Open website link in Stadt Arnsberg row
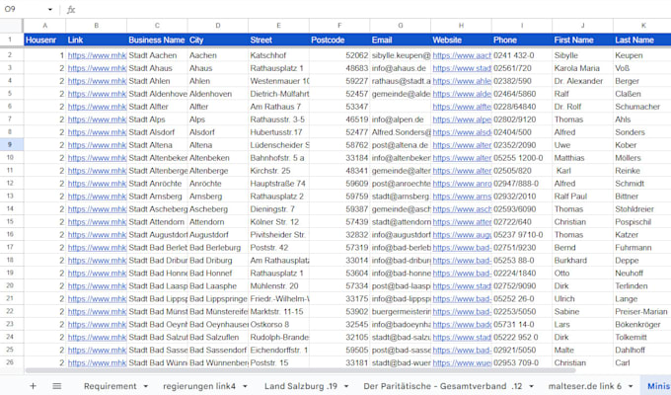The image size is (671, 395). tap(462, 197)
